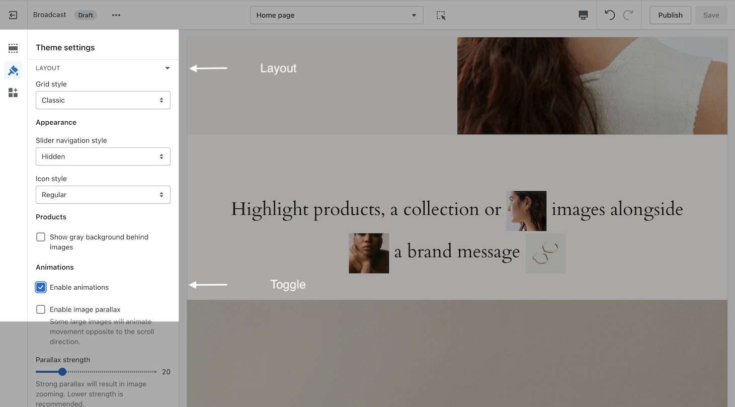735x407 pixels.
Task: Collapse the Layout section
Action: (168, 68)
